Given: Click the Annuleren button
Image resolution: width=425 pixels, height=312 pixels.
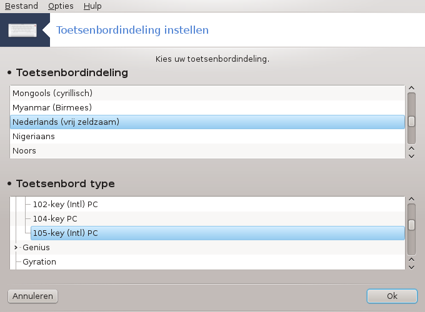Looking at the screenshot, I should 32,296.
